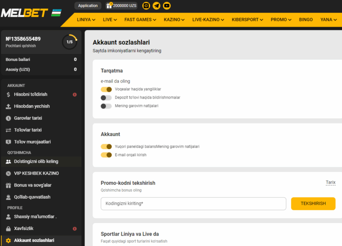Open the Tarix promo history link
342x246 pixels.
click(x=330, y=182)
